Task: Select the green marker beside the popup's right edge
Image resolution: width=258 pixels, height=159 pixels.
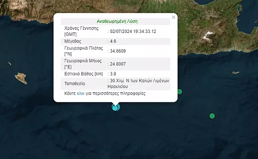Action: click(x=179, y=92)
